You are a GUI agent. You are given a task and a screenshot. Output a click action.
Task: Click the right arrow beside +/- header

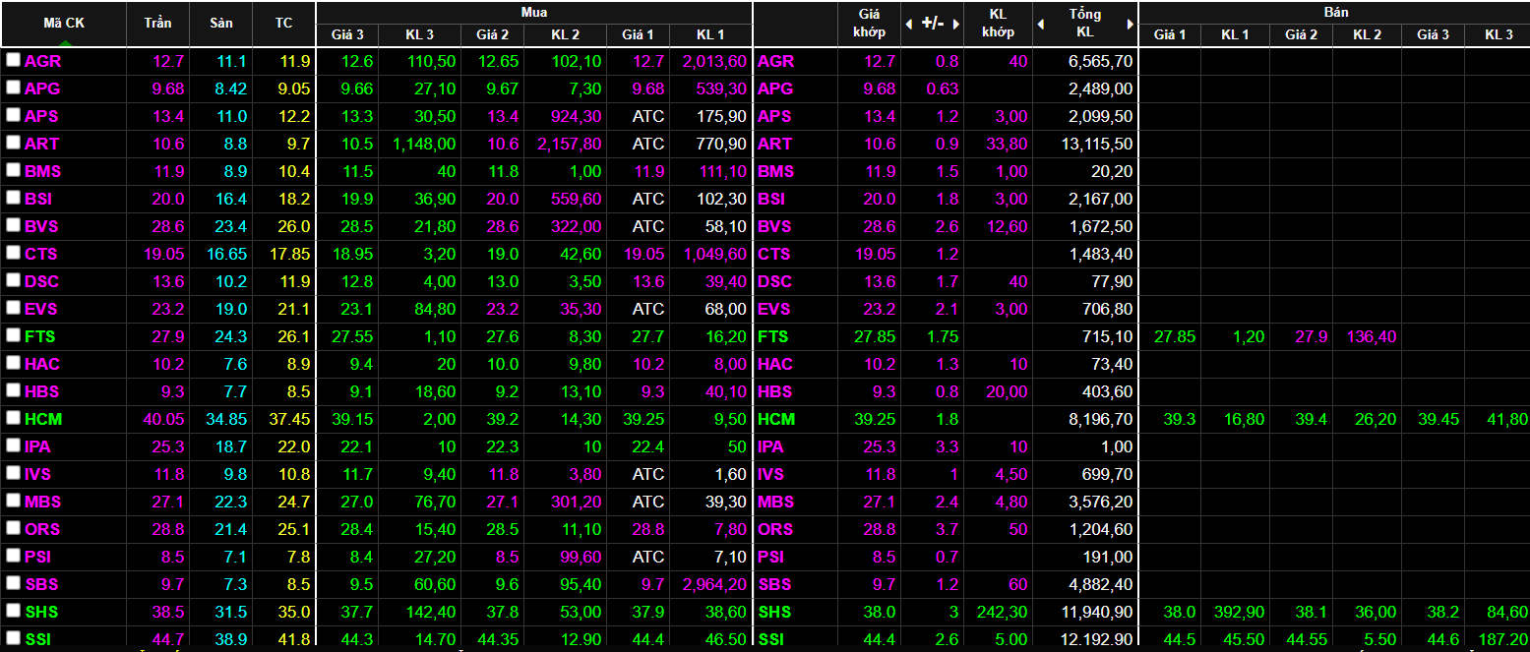pos(954,24)
